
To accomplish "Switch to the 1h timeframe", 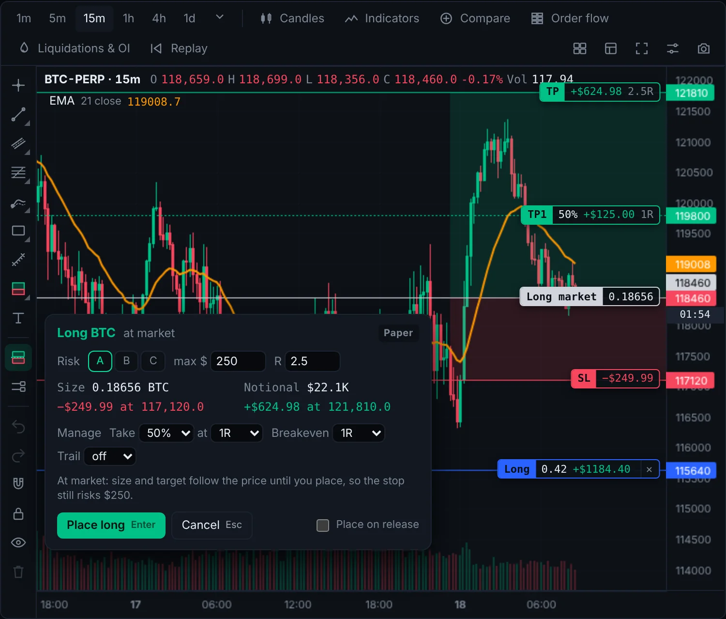I will (128, 18).
